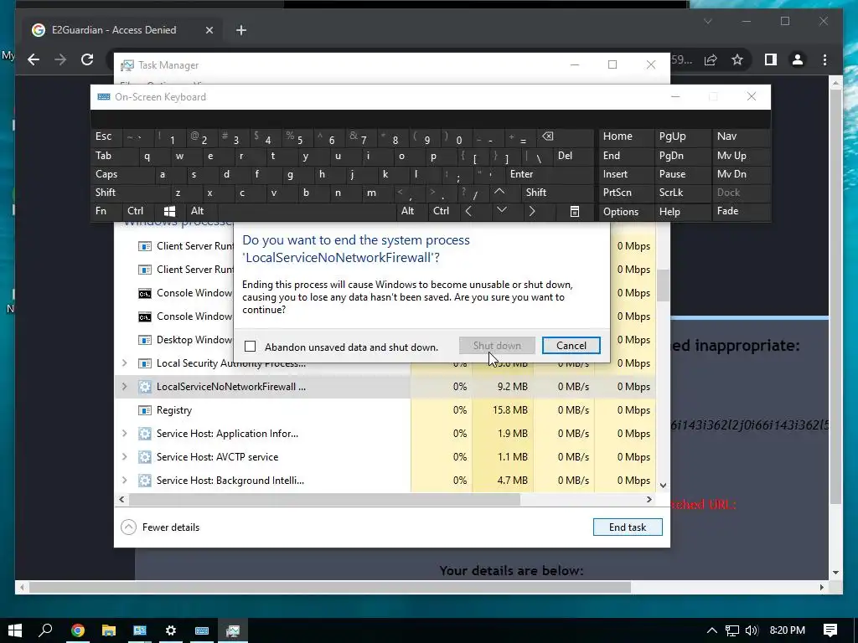Expand Service Host: Background Intelligent row
The width and height of the screenshot is (858, 643).
pyautogui.click(x=124, y=481)
